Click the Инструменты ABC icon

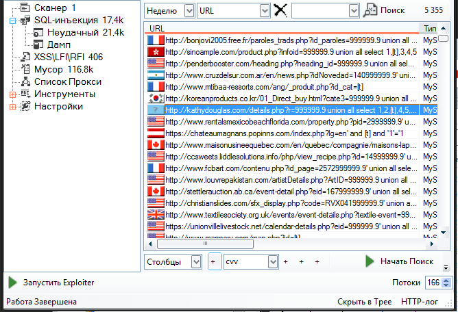[x=25, y=94]
